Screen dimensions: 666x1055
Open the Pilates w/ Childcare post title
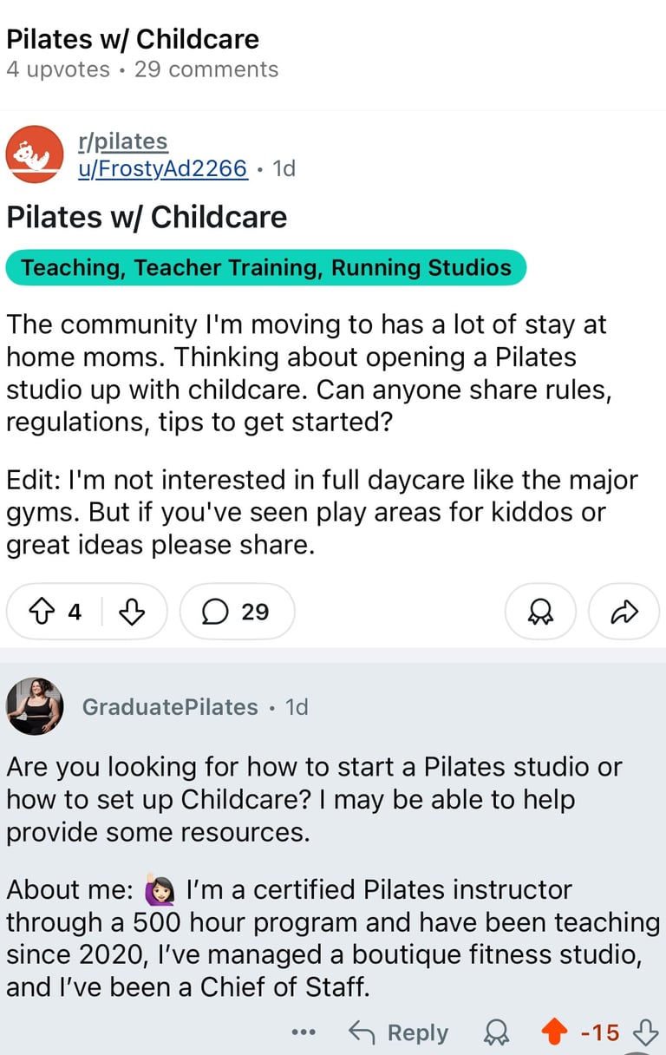click(x=147, y=217)
